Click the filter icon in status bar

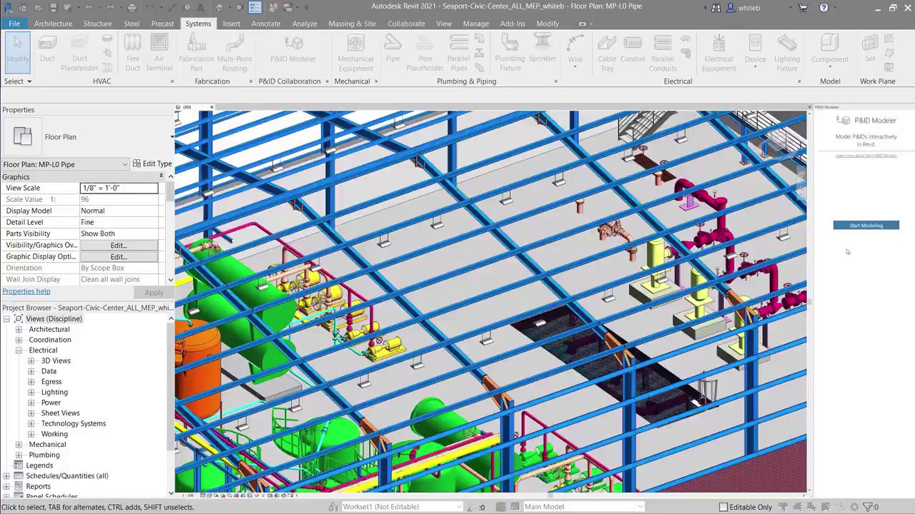pyautogui.click(x=869, y=507)
